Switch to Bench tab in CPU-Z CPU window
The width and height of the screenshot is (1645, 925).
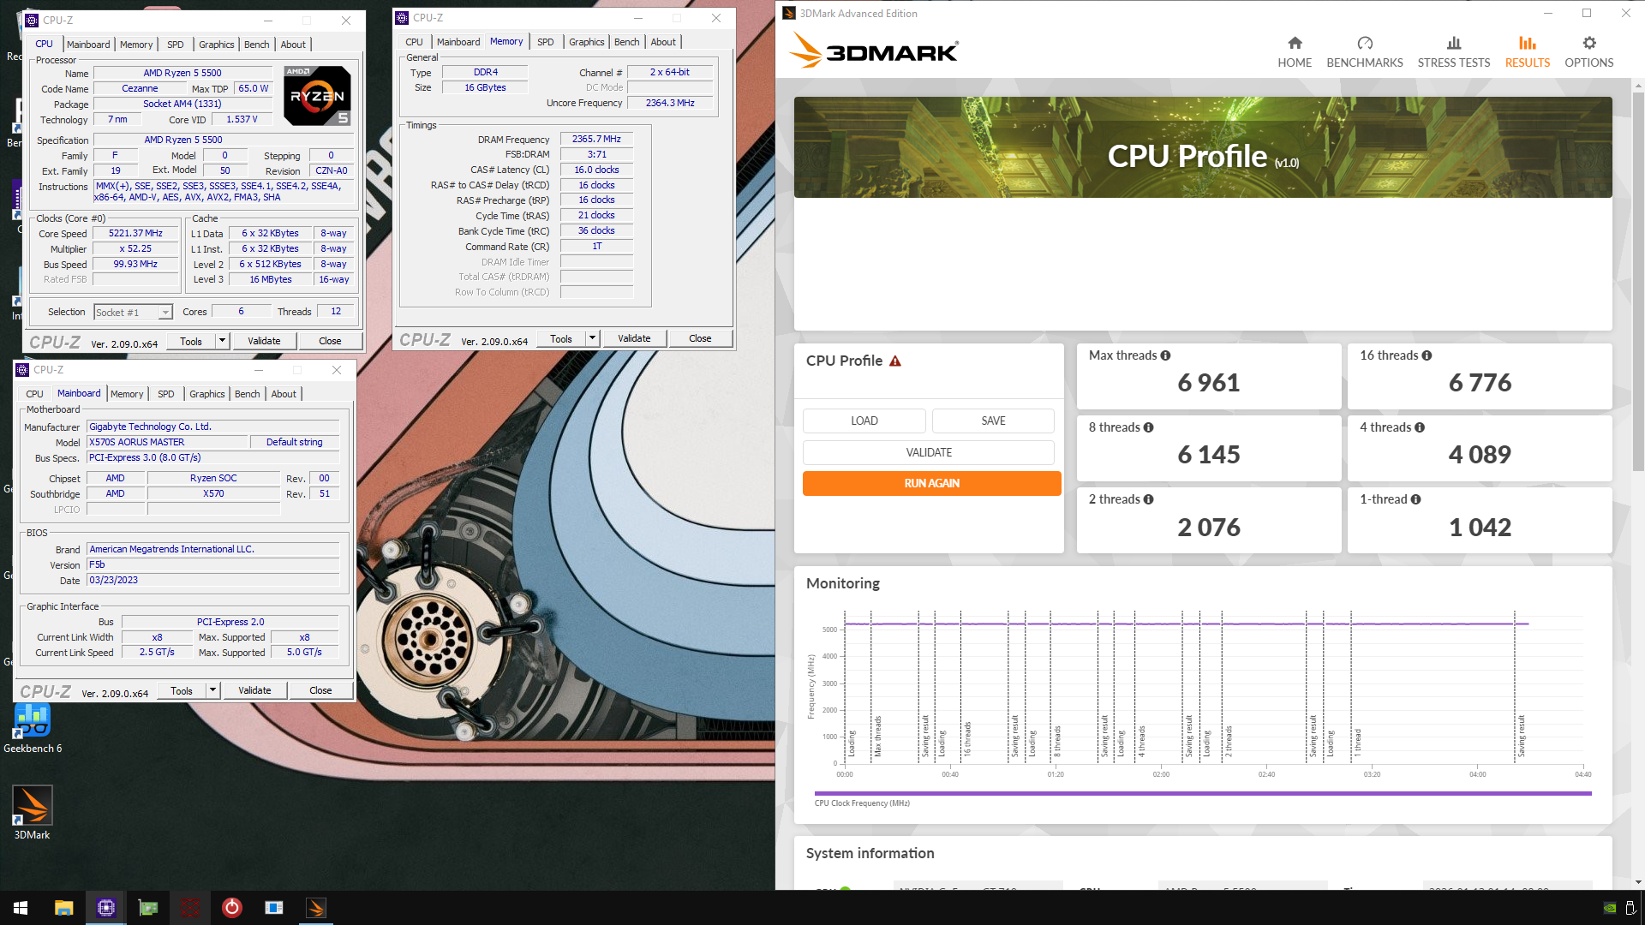click(256, 45)
